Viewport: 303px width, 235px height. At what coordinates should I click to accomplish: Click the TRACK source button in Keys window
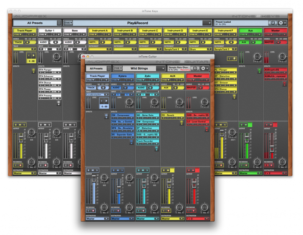click(x=18, y=42)
